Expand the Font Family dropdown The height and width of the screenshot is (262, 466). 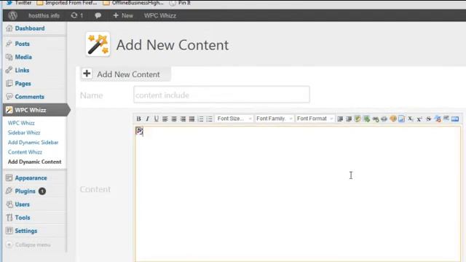click(x=275, y=119)
